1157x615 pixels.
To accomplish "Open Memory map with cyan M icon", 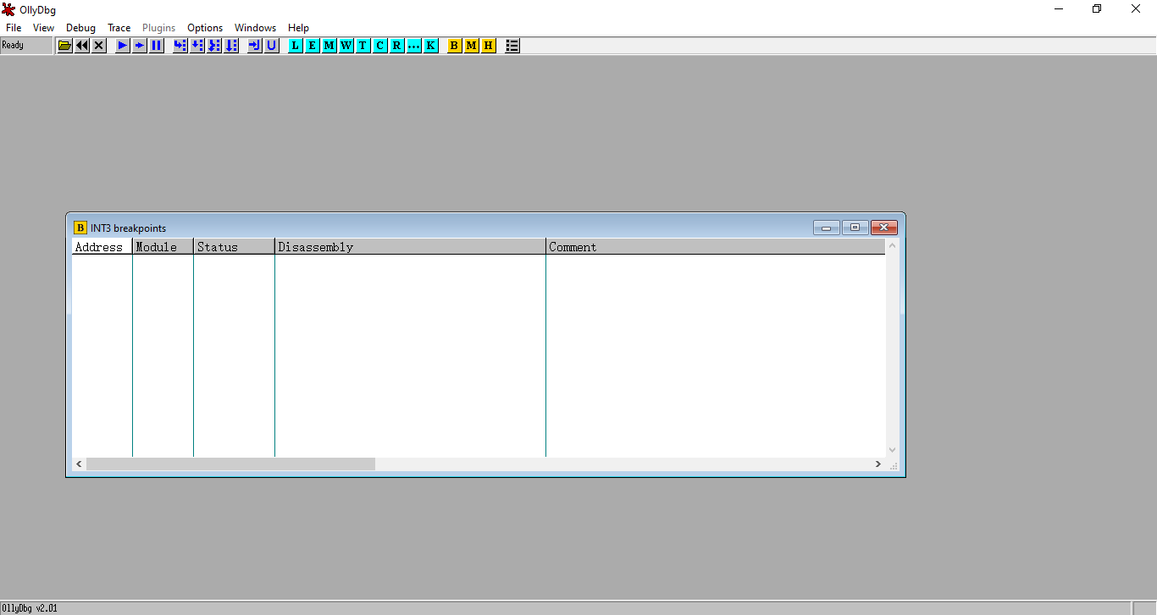I will click(x=329, y=46).
